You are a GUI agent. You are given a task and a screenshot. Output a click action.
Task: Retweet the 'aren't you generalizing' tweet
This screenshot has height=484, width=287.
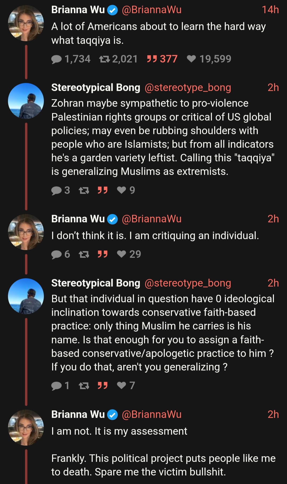point(84,386)
